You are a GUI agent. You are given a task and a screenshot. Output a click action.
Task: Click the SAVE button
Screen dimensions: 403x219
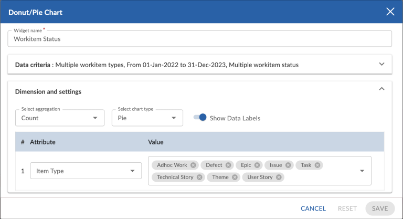380,208
